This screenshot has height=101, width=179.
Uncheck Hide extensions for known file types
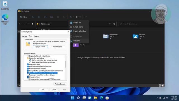pyautogui.click(x=28, y=66)
